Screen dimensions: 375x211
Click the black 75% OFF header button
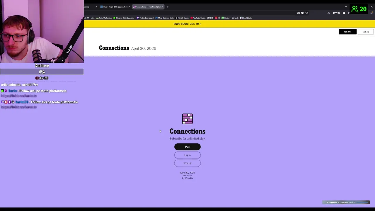point(347,32)
